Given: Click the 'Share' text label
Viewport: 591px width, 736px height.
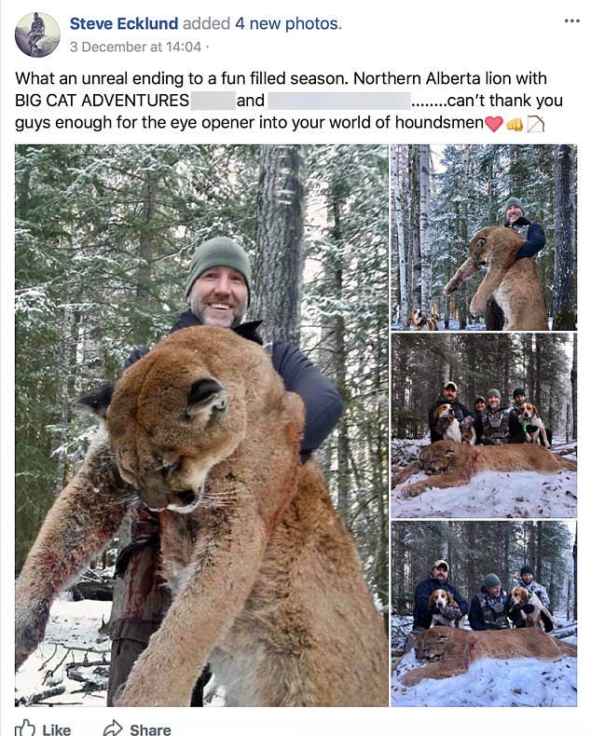Looking at the screenshot, I should 150,729.
